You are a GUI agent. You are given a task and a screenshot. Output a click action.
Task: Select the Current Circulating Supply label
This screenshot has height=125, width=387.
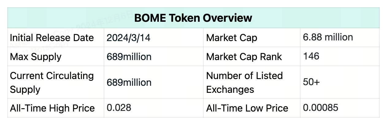[52, 82]
